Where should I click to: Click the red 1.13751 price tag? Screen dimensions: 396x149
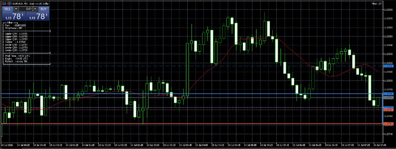coord(389,124)
